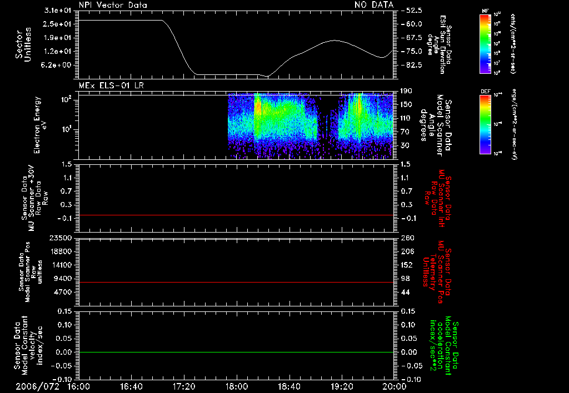The width and height of the screenshot is (569, 393).
Task: Select the "MEx ELS-01 LR" panel title
Action: pos(111,85)
